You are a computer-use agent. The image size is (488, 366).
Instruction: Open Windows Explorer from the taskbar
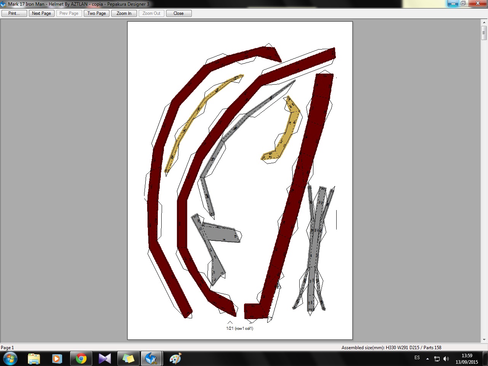pyautogui.click(x=34, y=359)
